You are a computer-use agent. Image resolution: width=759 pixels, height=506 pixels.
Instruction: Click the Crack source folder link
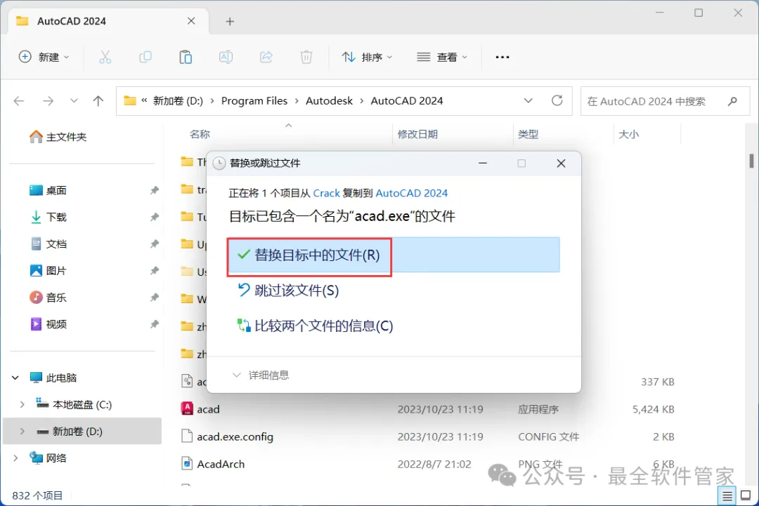[x=326, y=193]
